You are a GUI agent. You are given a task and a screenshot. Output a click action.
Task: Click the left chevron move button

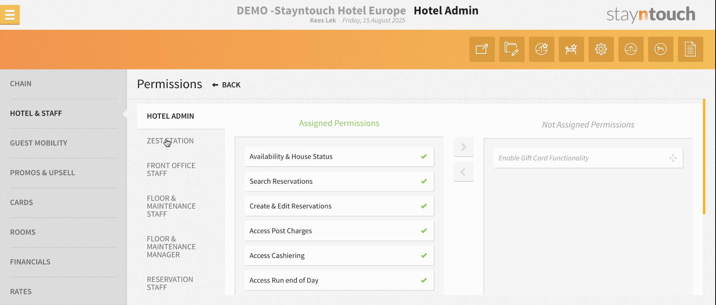pos(464,172)
